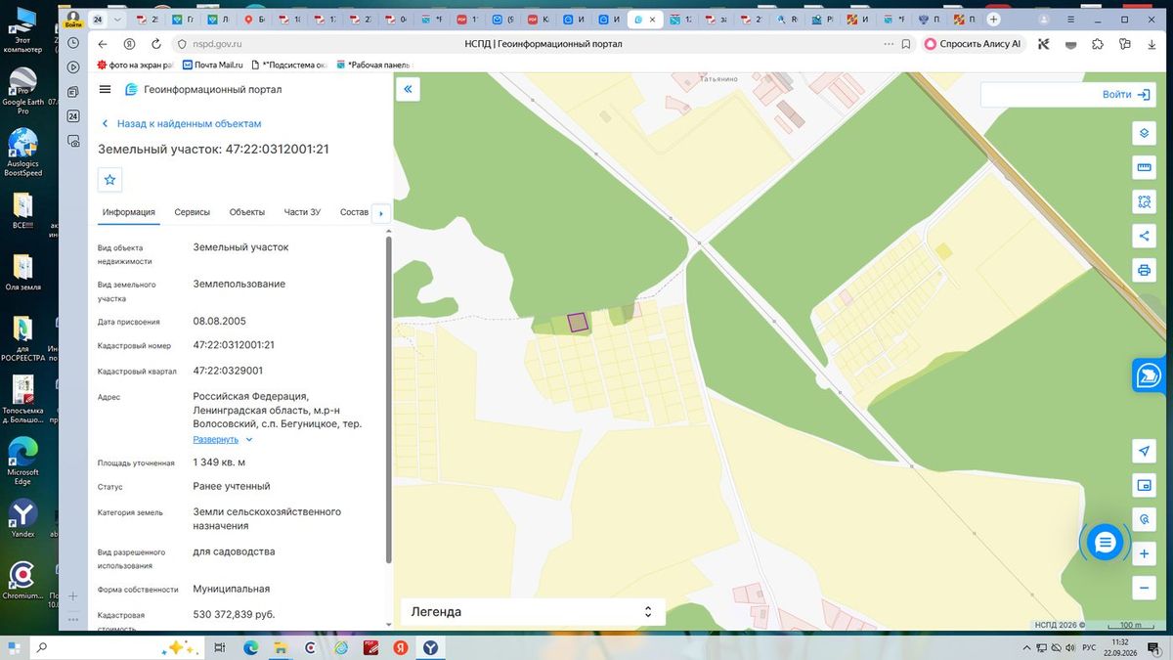Expand the Легенда dropdown

(533, 612)
